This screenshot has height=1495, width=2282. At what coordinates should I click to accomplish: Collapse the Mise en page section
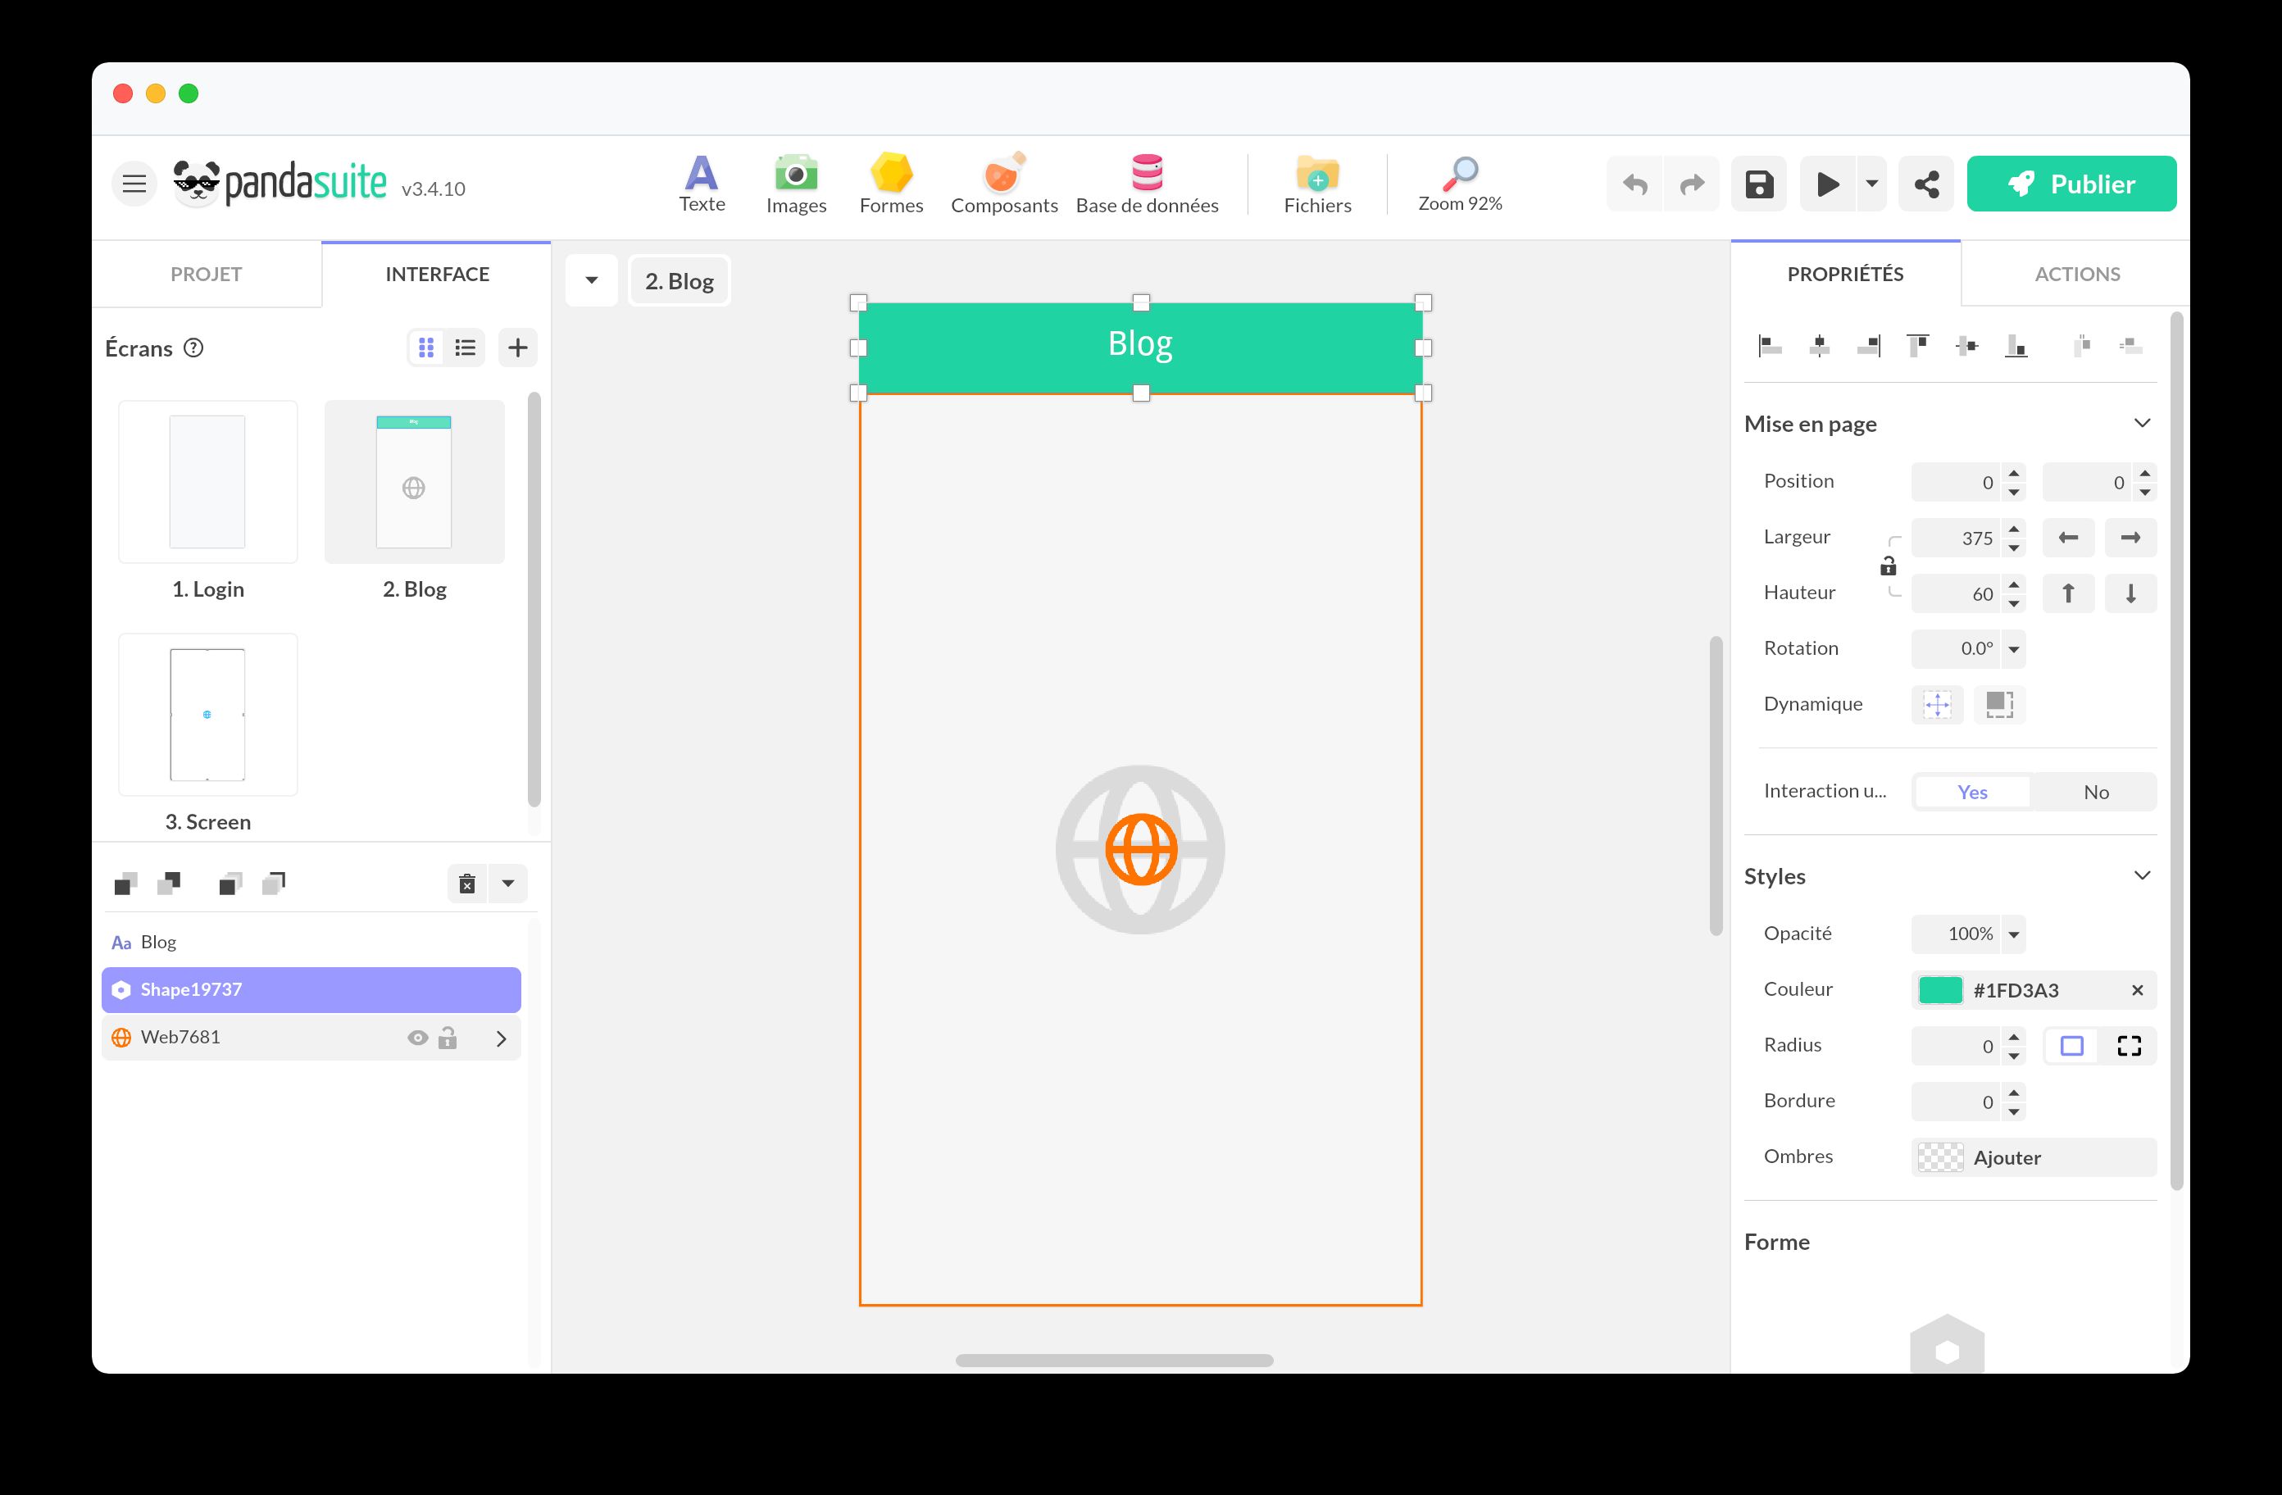(x=2141, y=424)
